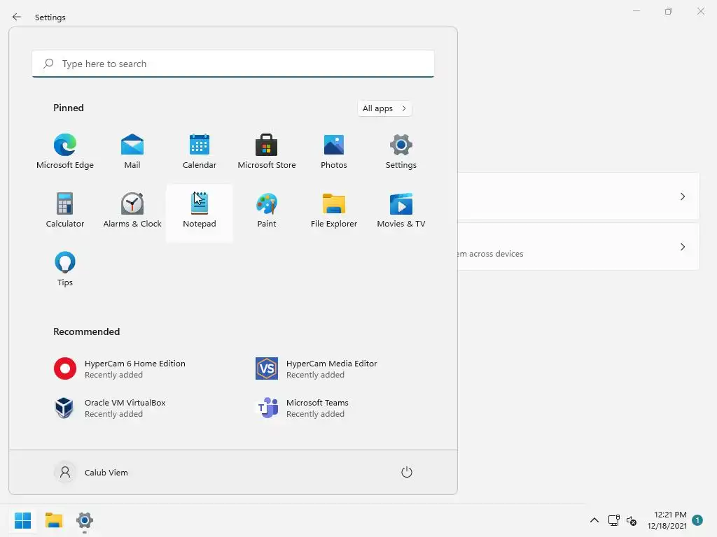This screenshot has width=717, height=537.
Task: Open Microsoft Edge from pinned apps
Action: [65, 152]
